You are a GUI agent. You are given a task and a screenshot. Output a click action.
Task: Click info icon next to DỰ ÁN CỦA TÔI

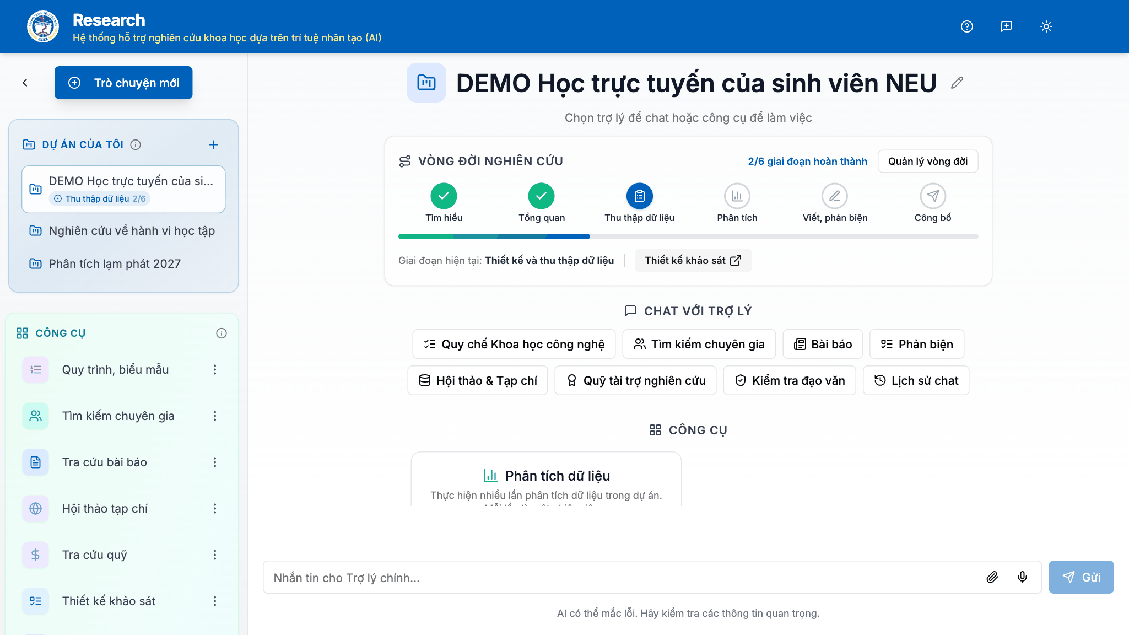(136, 144)
